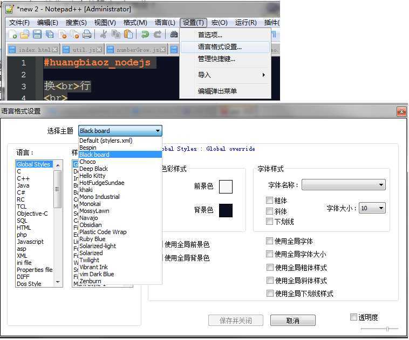
Task: Switch to the numberGrow.js tab
Action: (x=136, y=50)
